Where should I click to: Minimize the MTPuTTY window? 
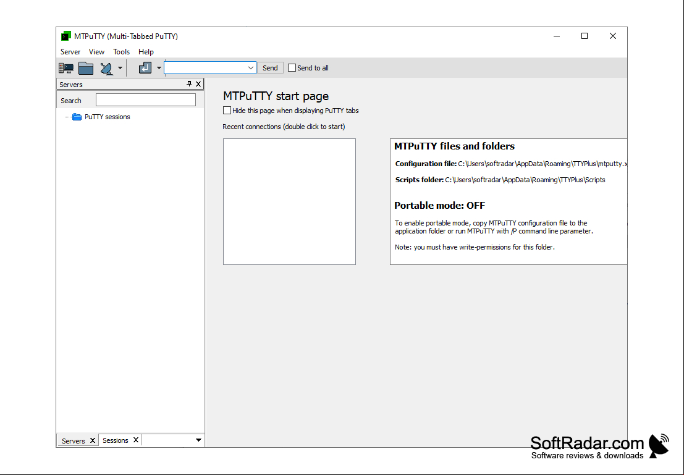click(x=557, y=36)
